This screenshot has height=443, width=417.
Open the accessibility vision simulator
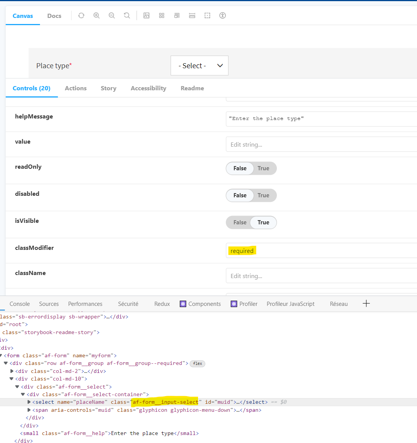pos(222,15)
